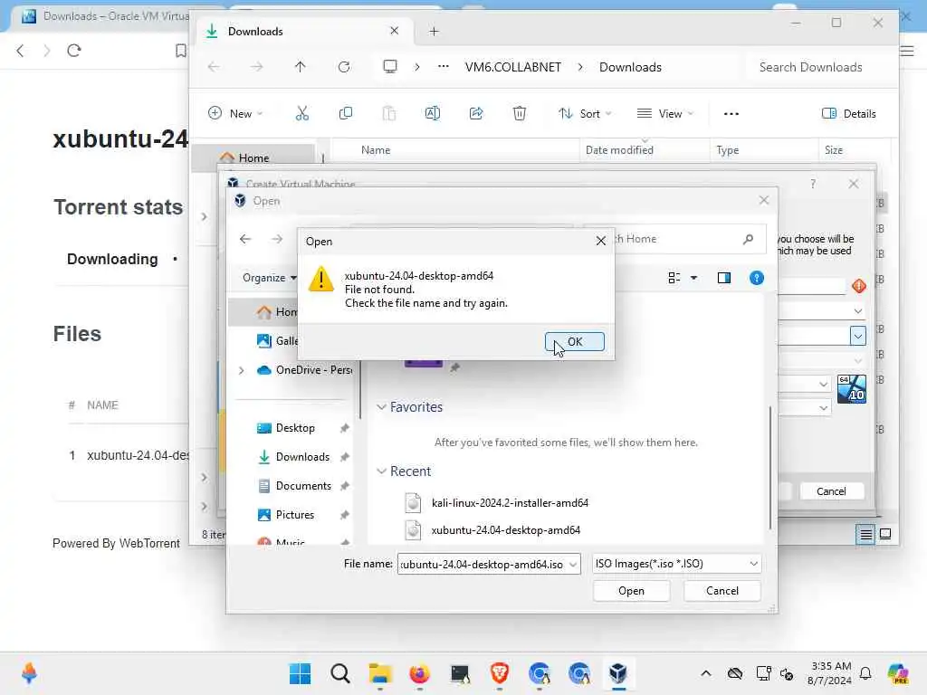927x695 pixels.
Task: Click the Share icon in explorer toolbar
Action: (476, 113)
